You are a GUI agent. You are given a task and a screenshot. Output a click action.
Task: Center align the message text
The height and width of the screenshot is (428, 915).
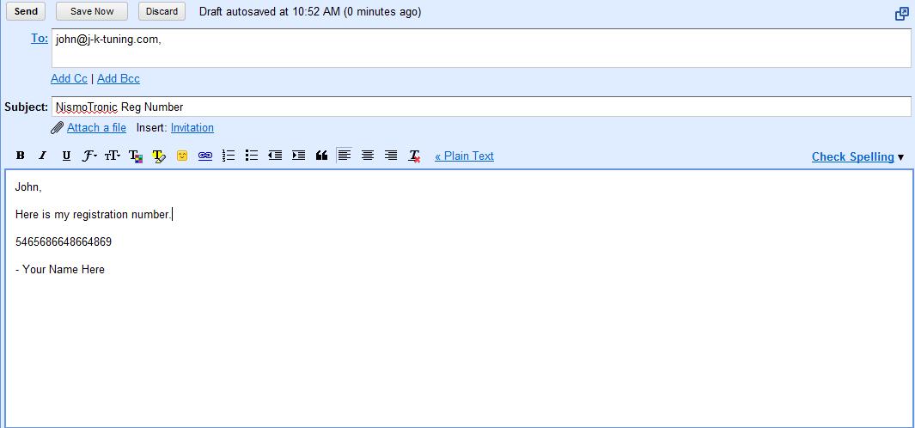click(x=368, y=156)
